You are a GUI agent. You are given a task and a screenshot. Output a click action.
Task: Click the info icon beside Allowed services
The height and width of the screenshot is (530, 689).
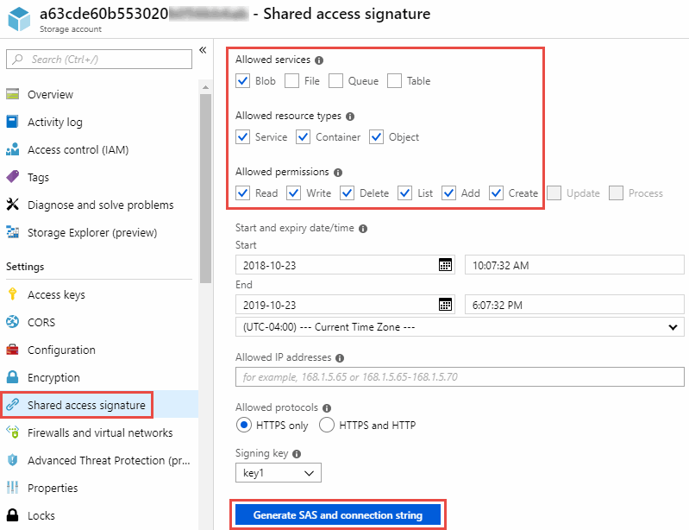(x=319, y=60)
